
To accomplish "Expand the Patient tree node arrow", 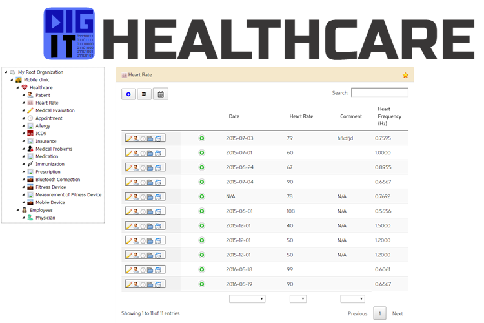I will coord(23,95).
